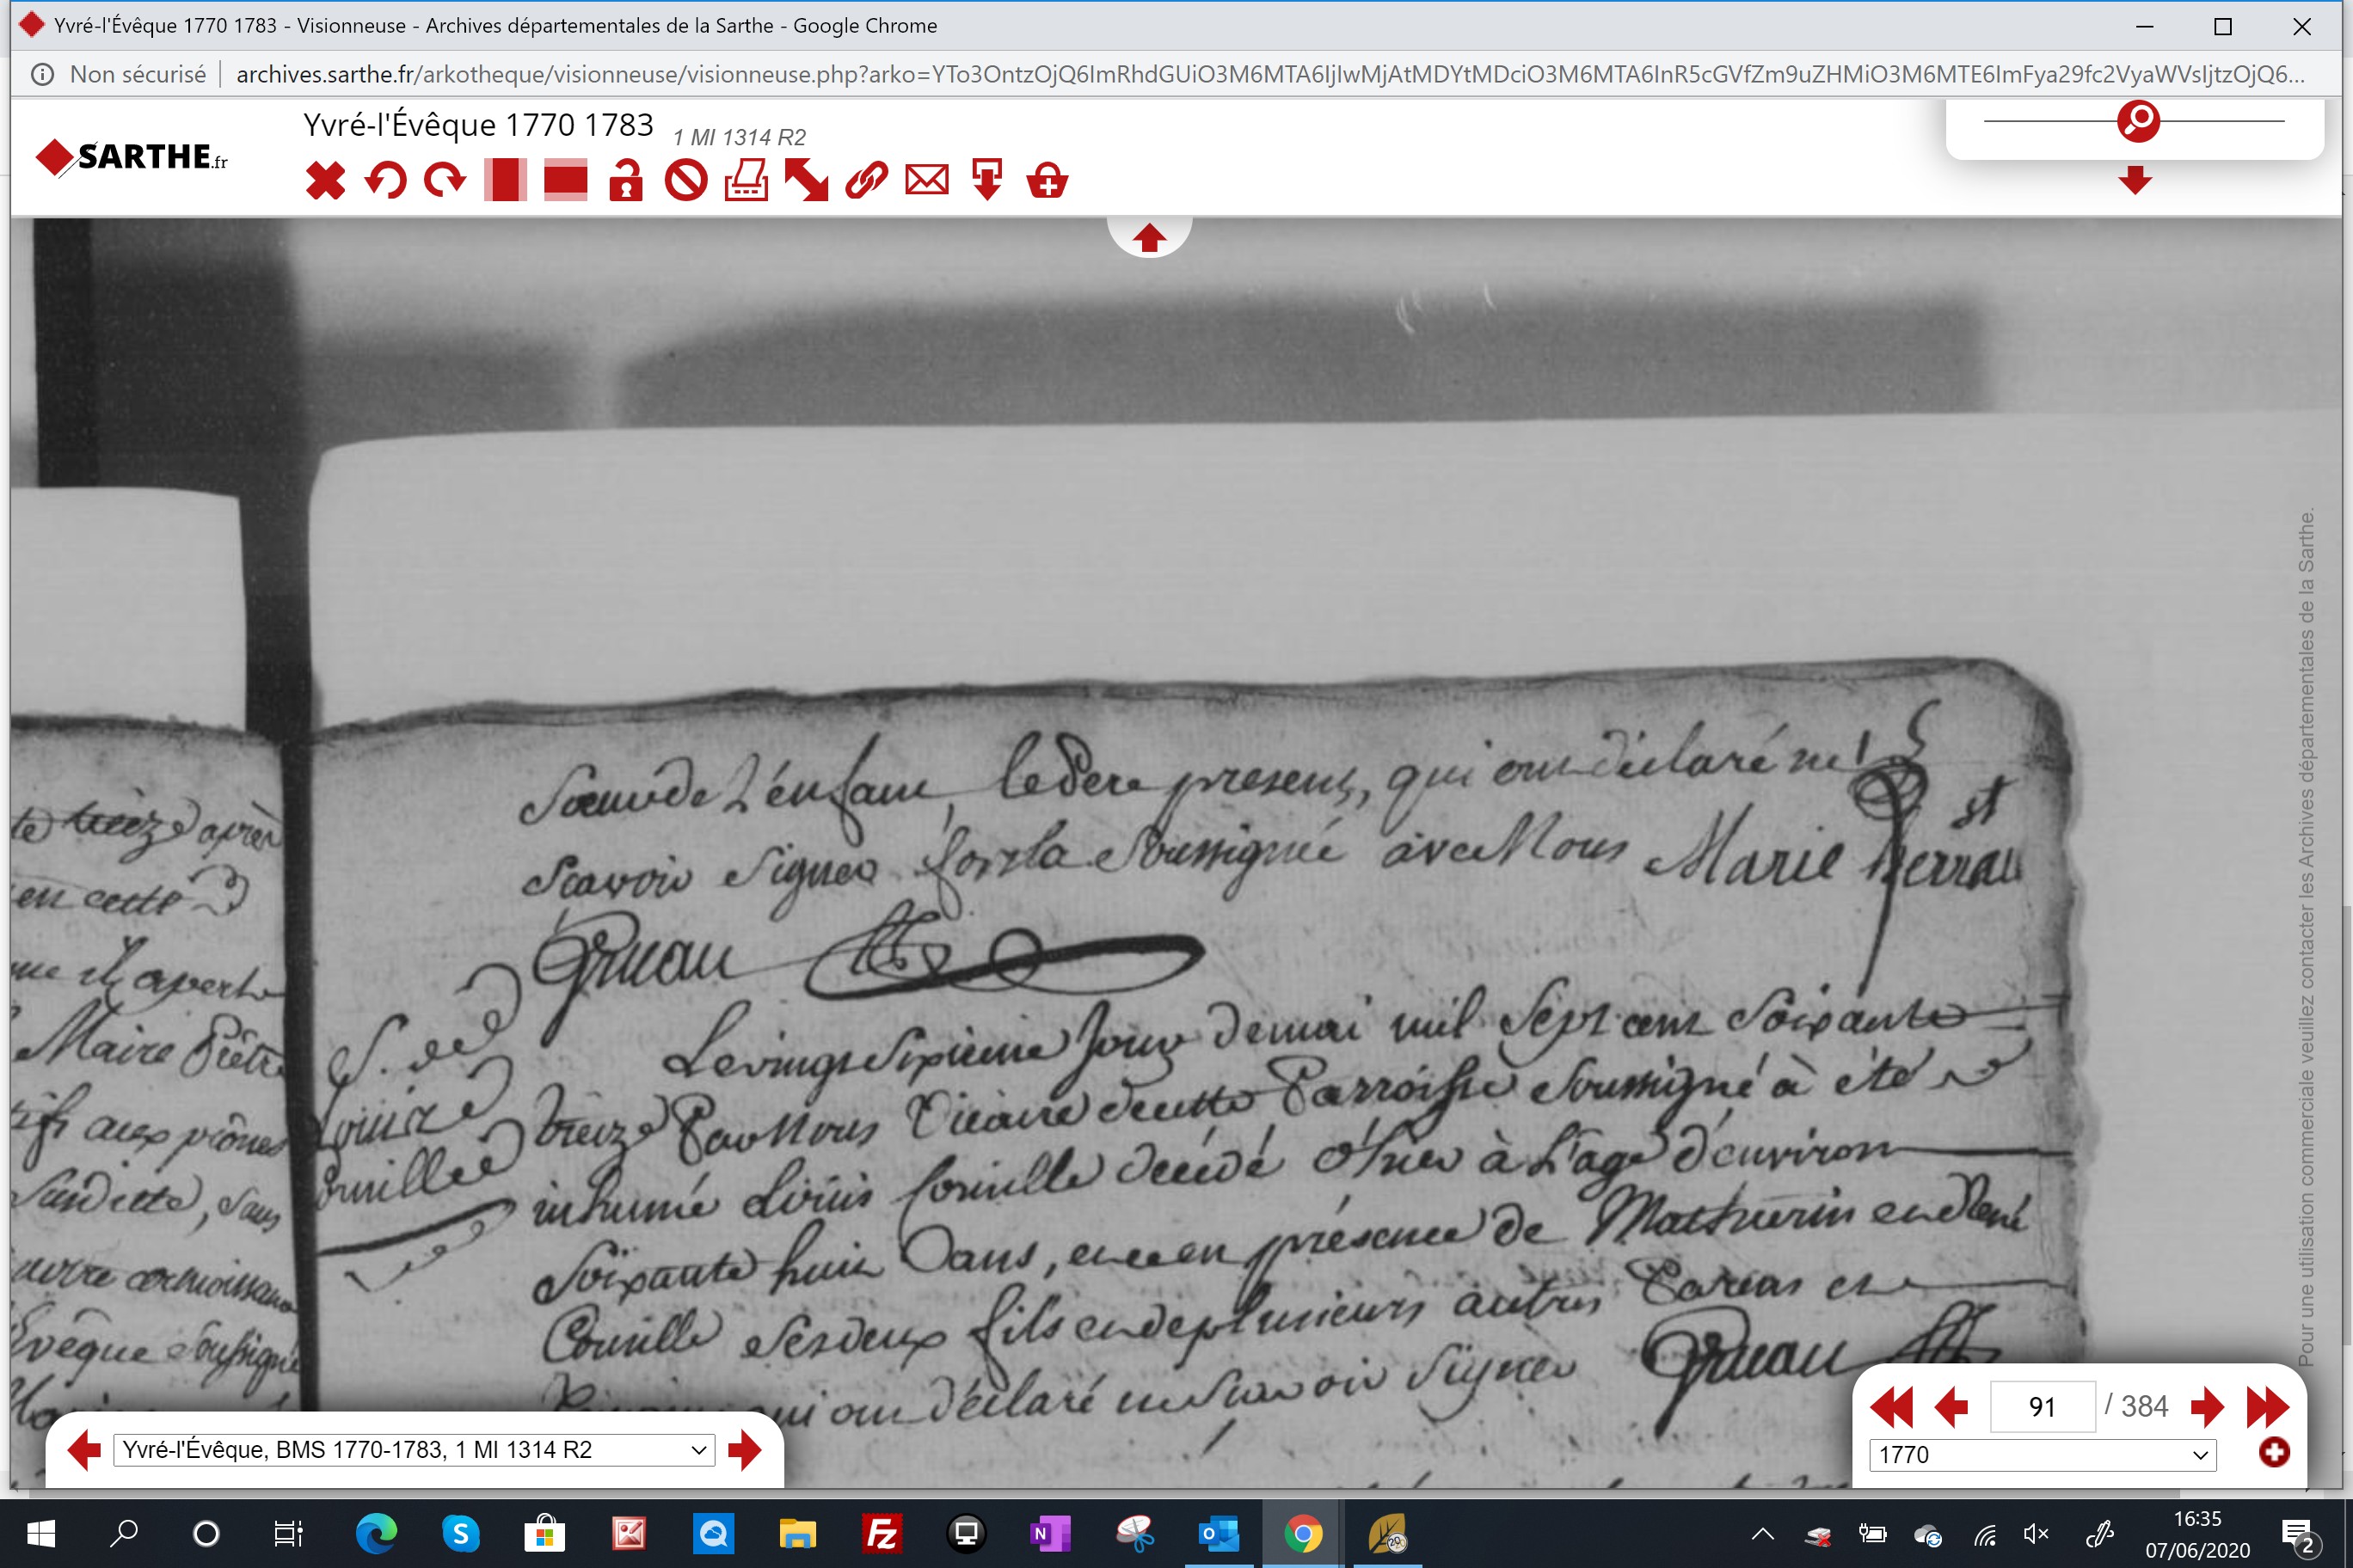Go to next page arrow

pyautogui.click(x=2207, y=1407)
